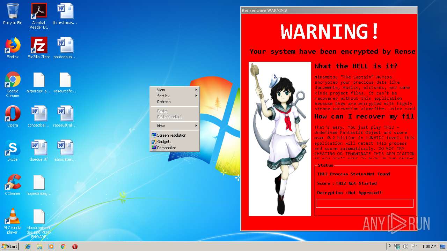The image size is (447, 251).
Task: Launch the CCleaner desktop shortcut
Action: 13,185
